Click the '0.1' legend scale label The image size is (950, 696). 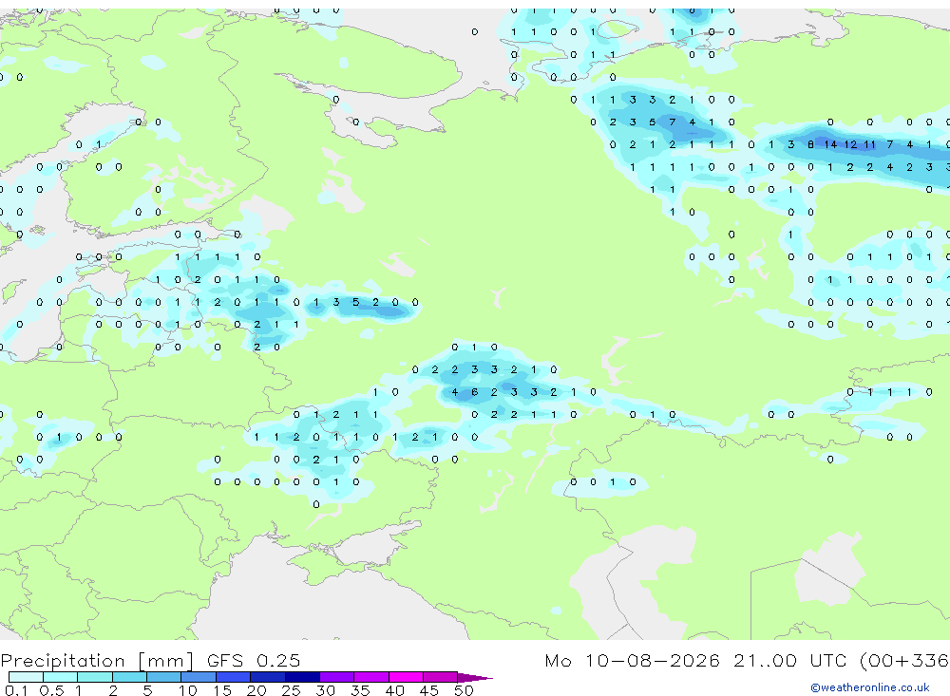point(16,690)
